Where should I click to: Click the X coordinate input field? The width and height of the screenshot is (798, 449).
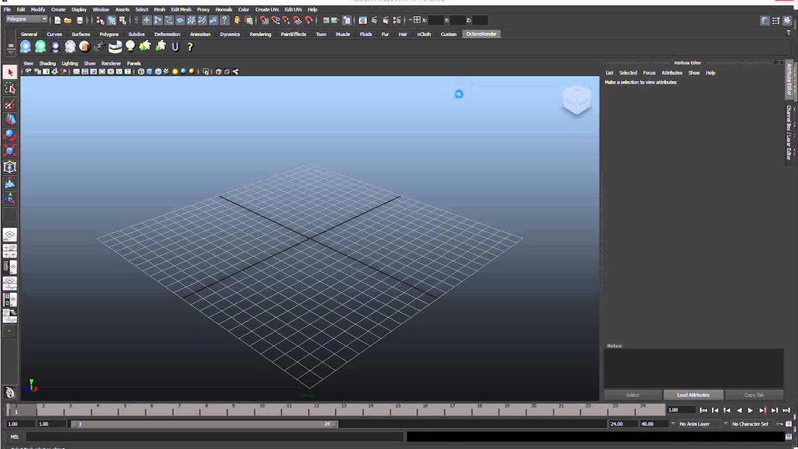pyautogui.click(x=436, y=20)
